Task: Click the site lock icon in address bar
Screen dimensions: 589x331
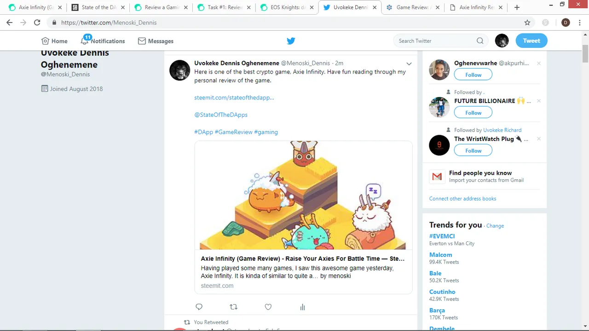Action: click(54, 23)
